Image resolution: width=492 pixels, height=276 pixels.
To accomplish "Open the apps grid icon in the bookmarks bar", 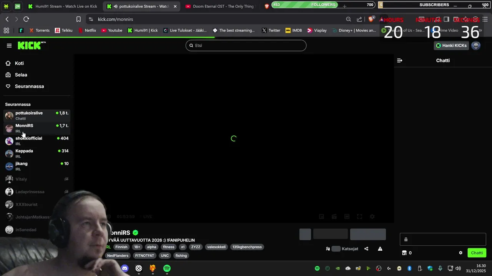I will [x=6, y=30].
